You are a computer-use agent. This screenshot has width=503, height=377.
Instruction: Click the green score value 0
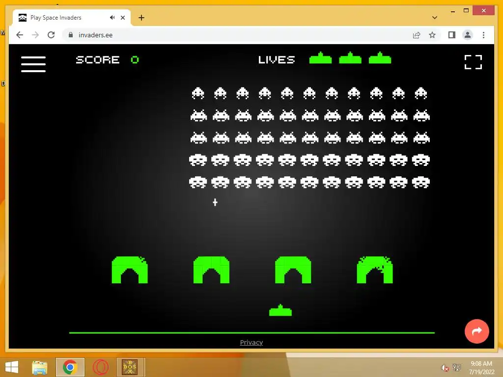[x=135, y=59]
